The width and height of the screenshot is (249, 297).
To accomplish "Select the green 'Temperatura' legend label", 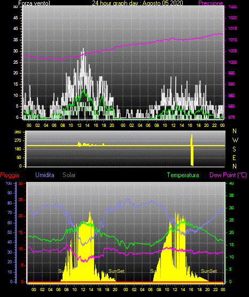I will pos(183,175).
